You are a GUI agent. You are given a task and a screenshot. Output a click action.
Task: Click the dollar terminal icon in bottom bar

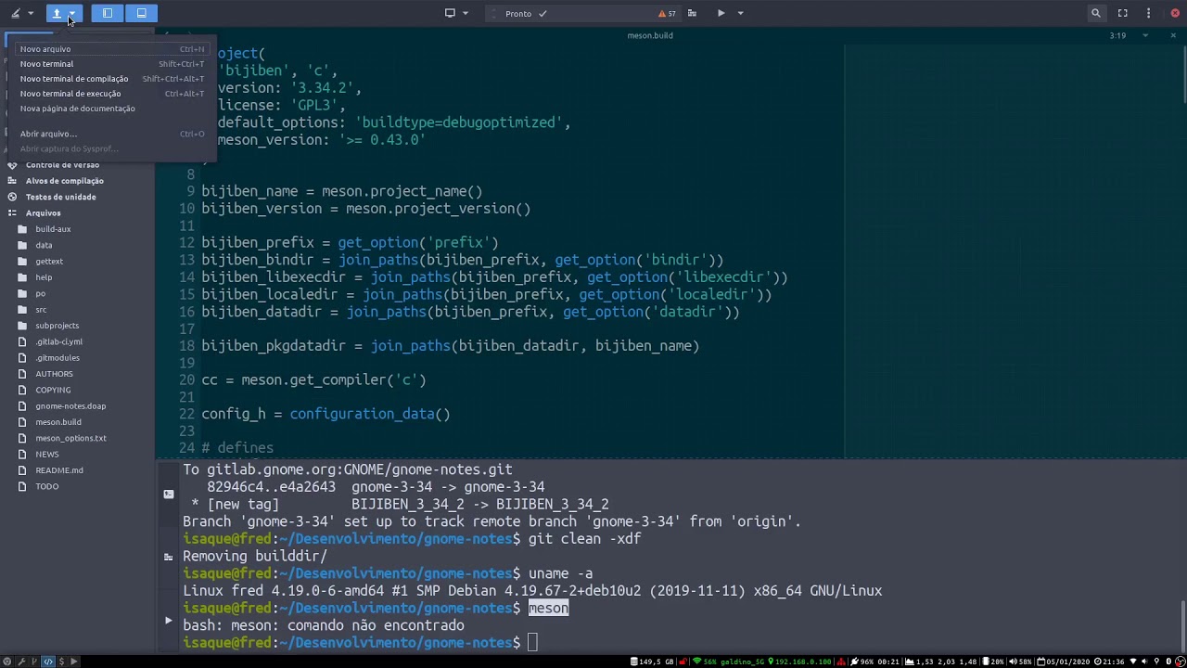coord(63,662)
